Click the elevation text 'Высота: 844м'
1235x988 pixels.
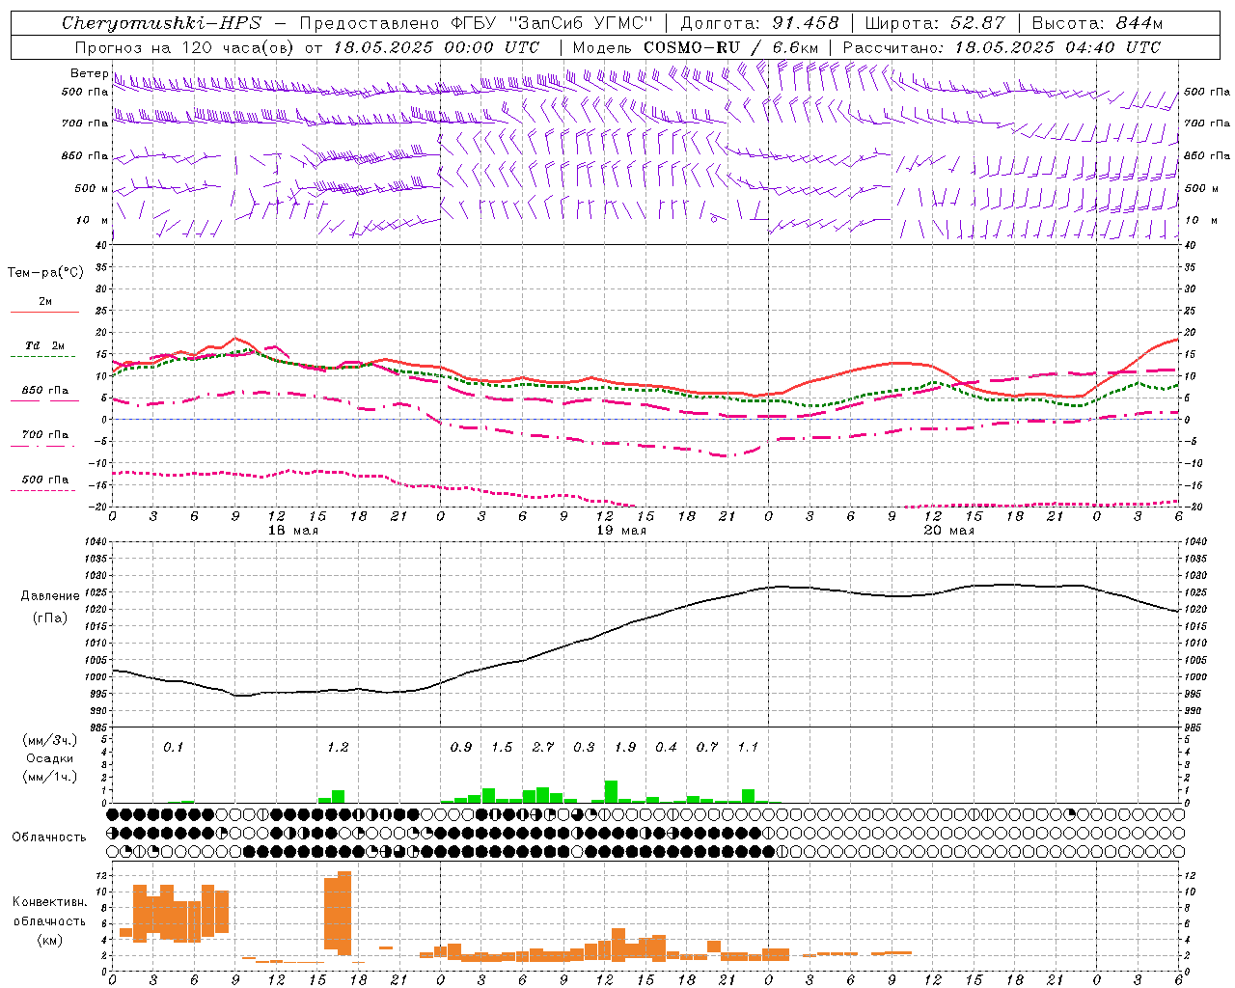click(x=1097, y=23)
